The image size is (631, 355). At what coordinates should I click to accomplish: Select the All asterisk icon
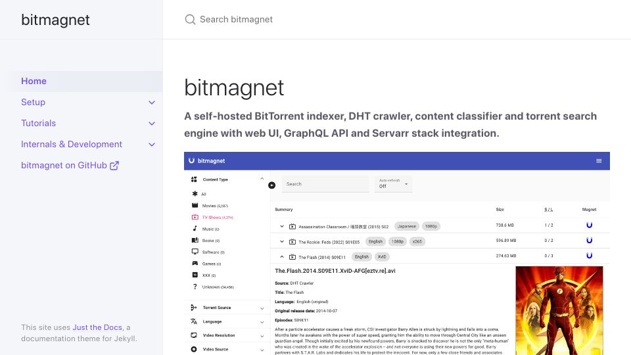tap(195, 193)
